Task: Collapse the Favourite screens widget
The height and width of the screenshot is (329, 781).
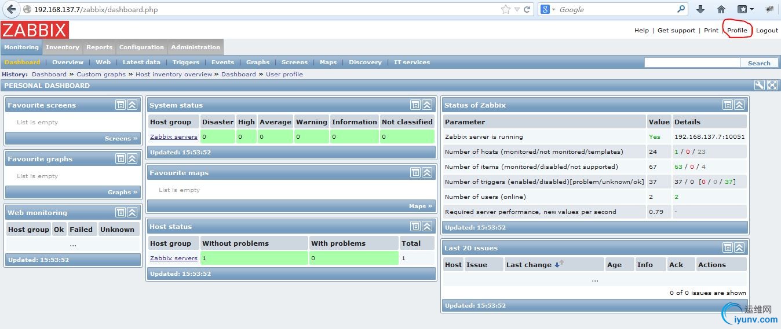Action: 132,105
